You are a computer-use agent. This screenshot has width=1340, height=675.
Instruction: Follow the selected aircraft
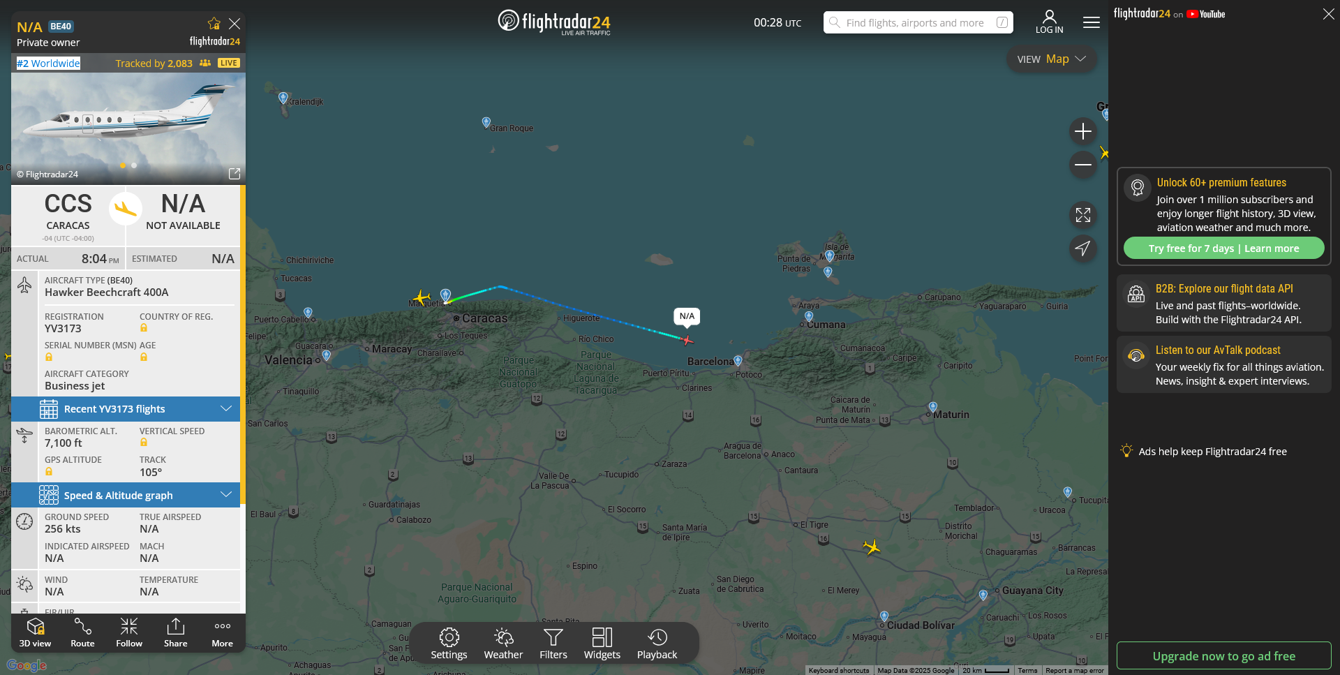pos(129,632)
